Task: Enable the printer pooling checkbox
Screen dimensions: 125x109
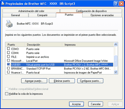Action: point(7,94)
